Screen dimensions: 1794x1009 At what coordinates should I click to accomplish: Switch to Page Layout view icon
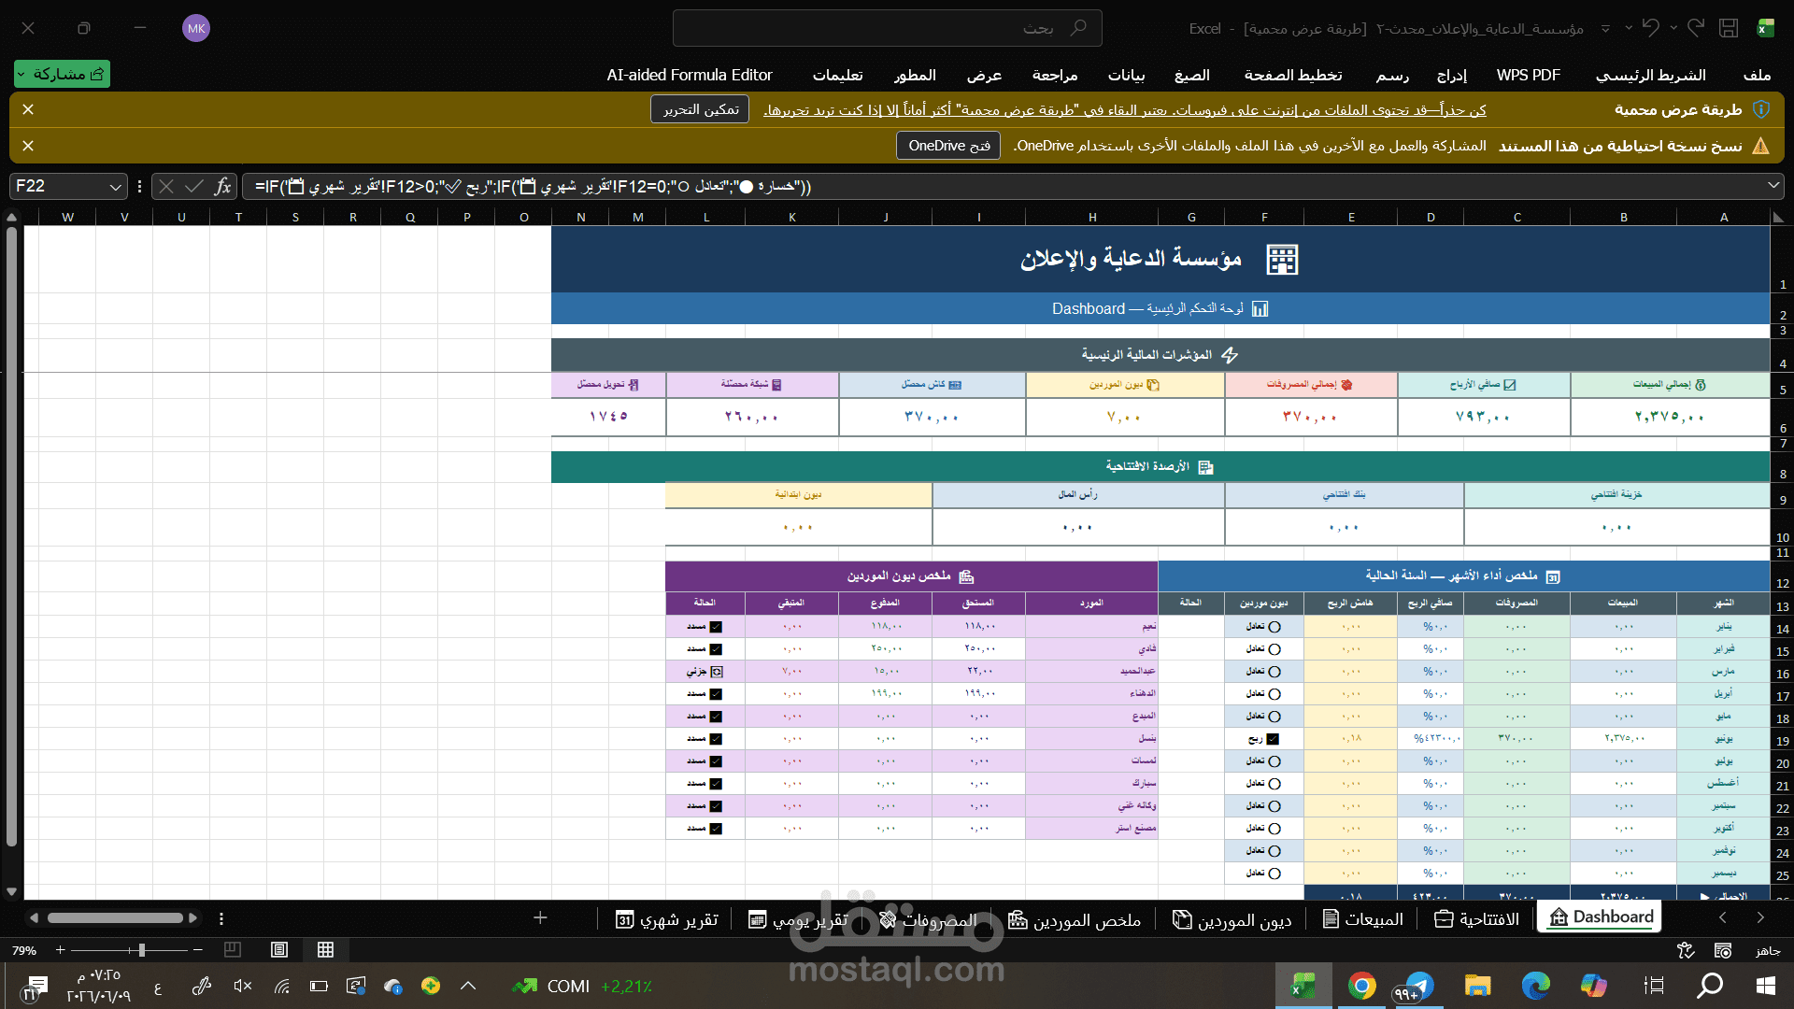click(x=278, y=950)
